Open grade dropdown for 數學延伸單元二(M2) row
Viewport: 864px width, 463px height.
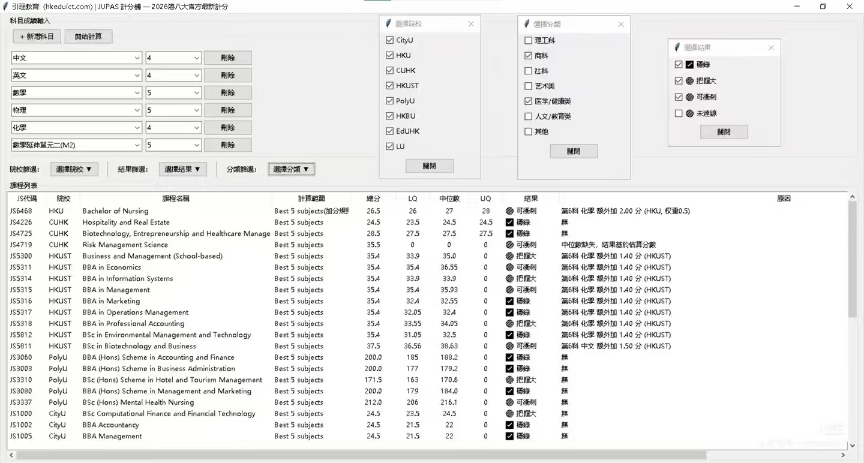click(x=196, y=145)
